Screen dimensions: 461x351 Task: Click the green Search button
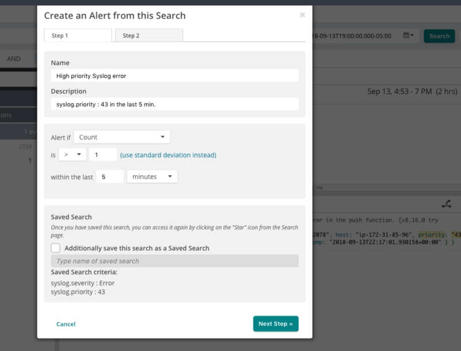click(439, 36)
